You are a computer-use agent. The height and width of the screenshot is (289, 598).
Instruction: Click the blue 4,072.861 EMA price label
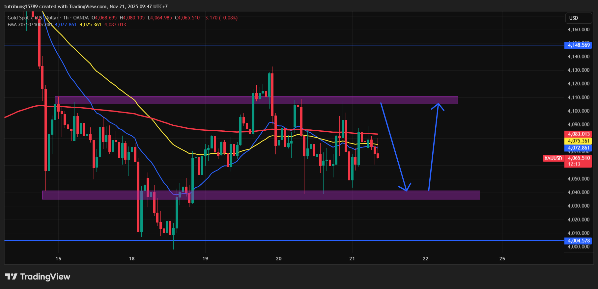[x=578, y=148]
